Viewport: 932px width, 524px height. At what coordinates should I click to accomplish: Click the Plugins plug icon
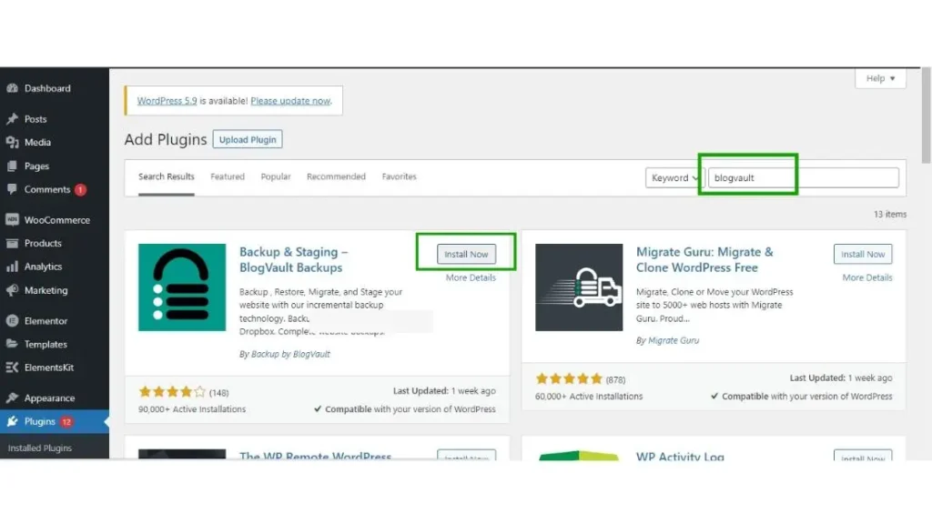pos(12,421)
